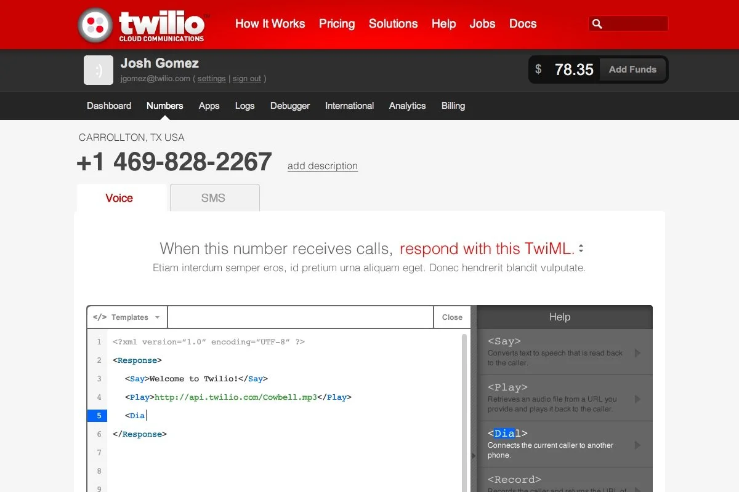Image resolution: width=739 pixels, height=492 pixels.
Task: Click the smiley avatar thumbnail
Action: click(99, 70)
